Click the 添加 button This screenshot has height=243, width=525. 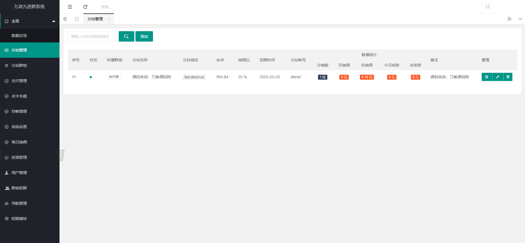click(144, 36)
